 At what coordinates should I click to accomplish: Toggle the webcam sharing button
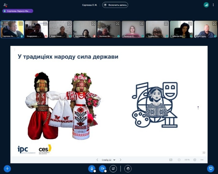click(102, 169)
